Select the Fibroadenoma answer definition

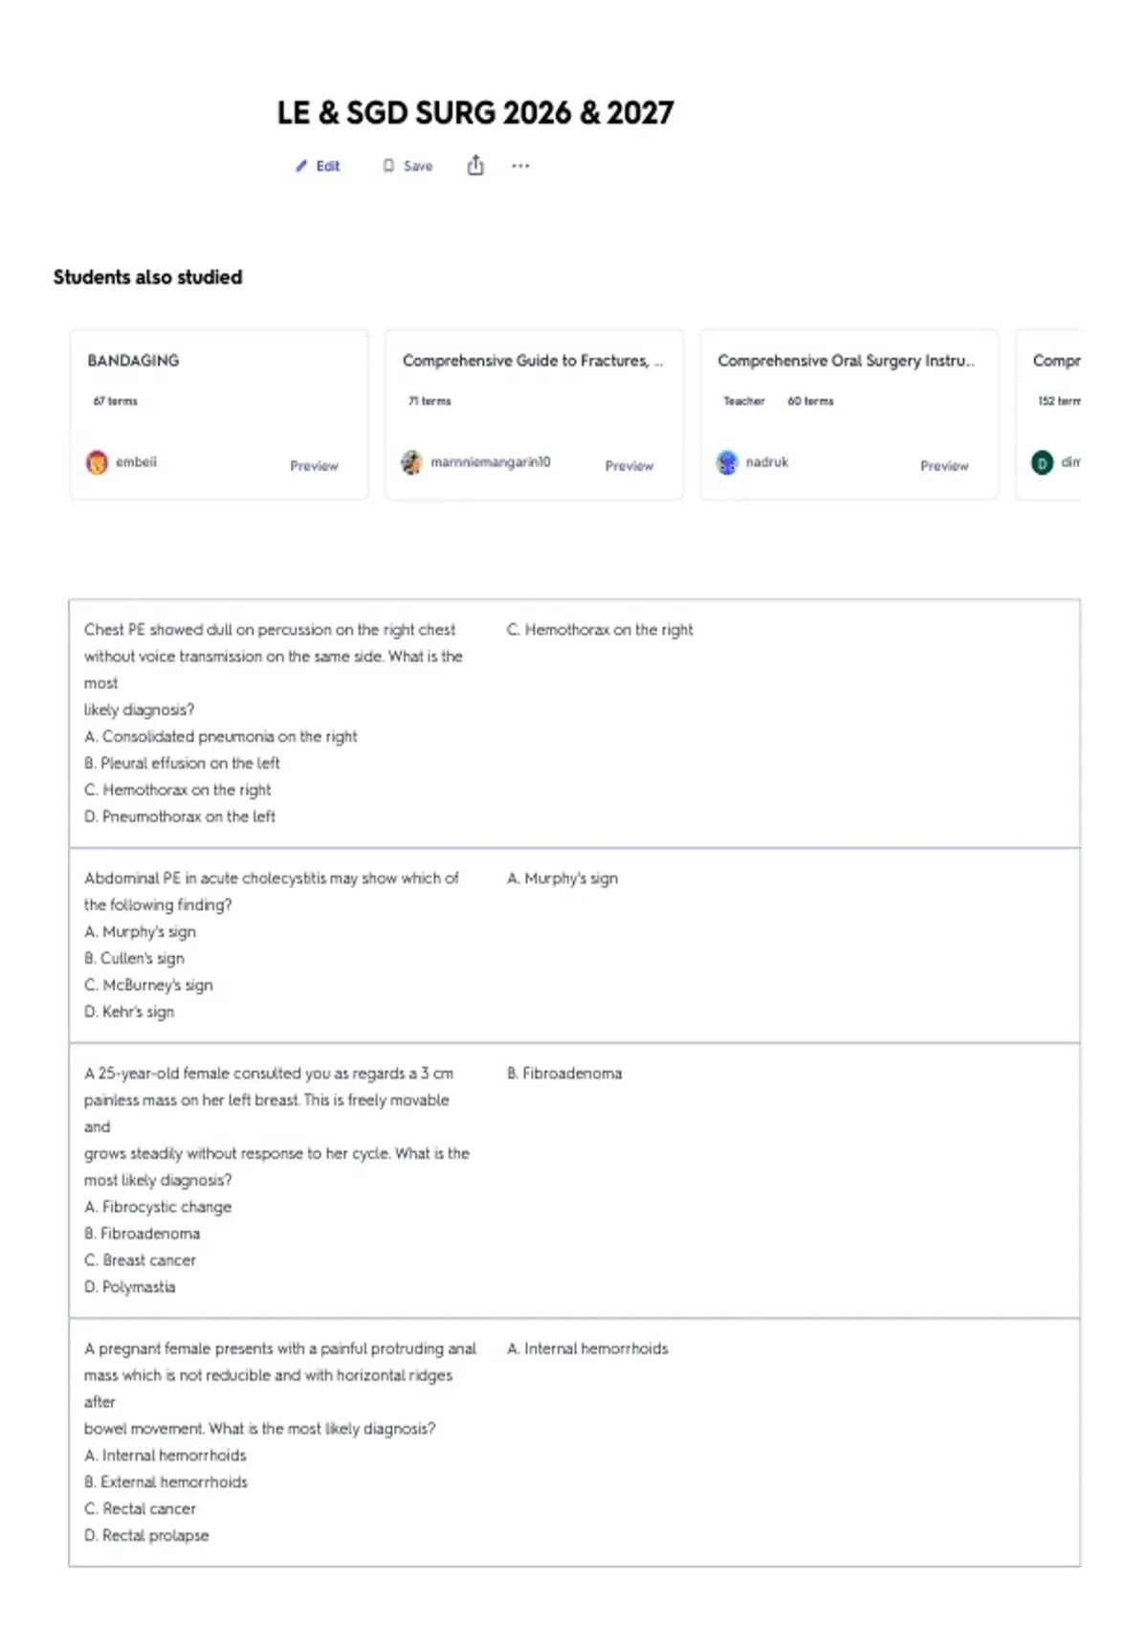(564, 1074)
